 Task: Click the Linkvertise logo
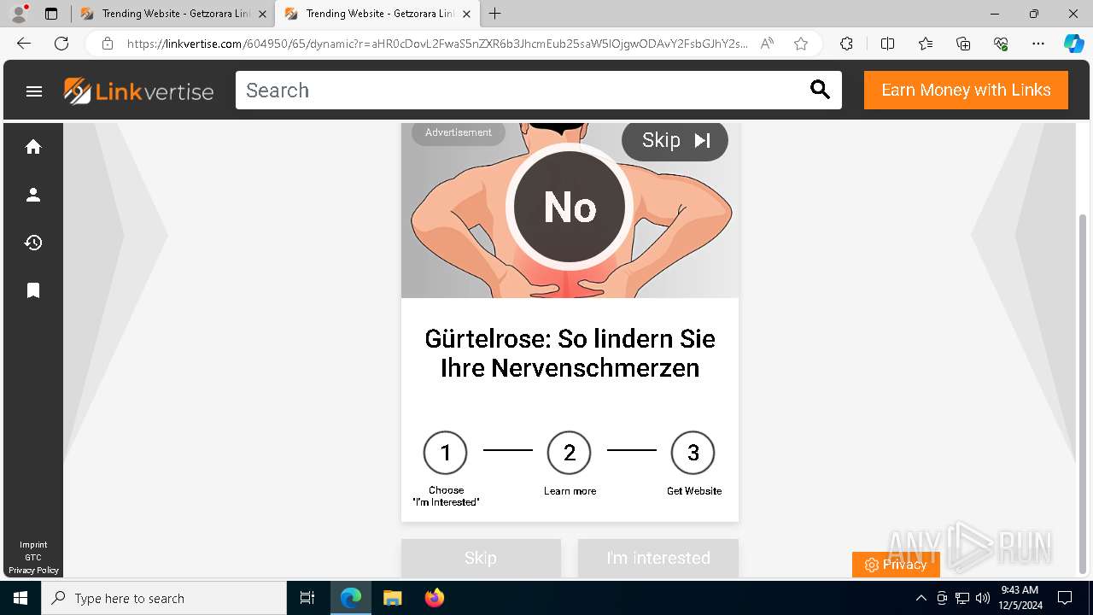(138, 91)
